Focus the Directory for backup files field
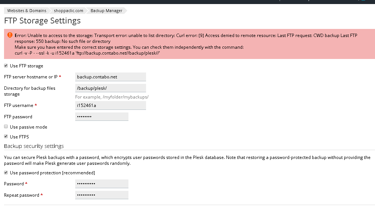 (x=110, y=88)
